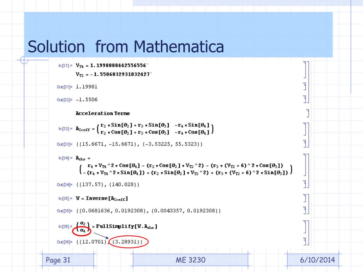
Task: Click the Arhs row starting with r4*VT4^2*Cos[θ4]
Action: pos(185,166)
